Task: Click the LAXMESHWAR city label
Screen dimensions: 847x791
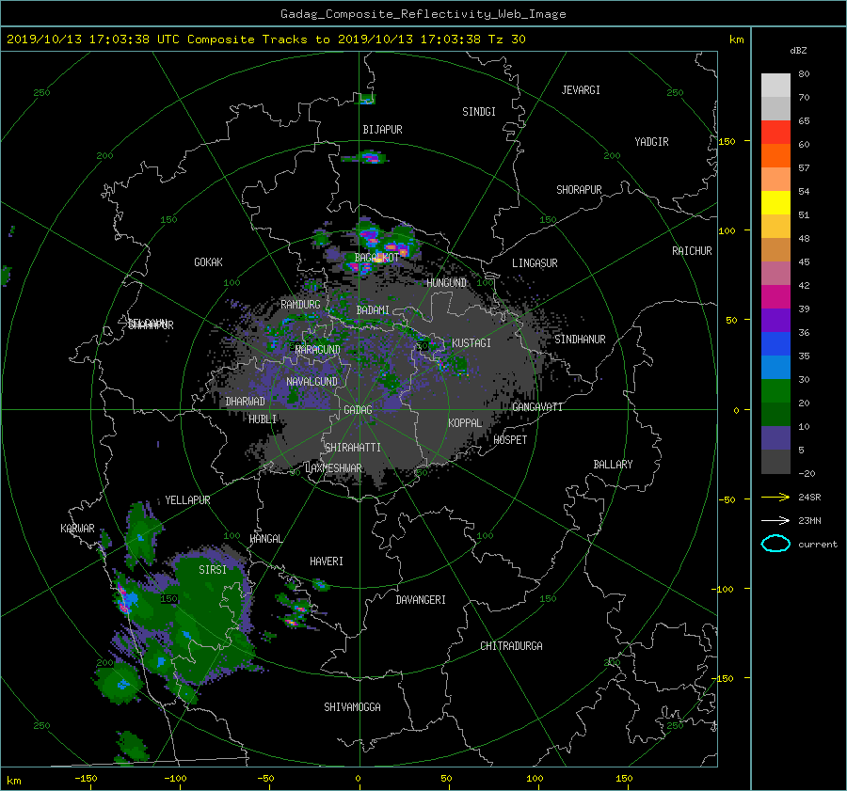Action: point(333,468)
